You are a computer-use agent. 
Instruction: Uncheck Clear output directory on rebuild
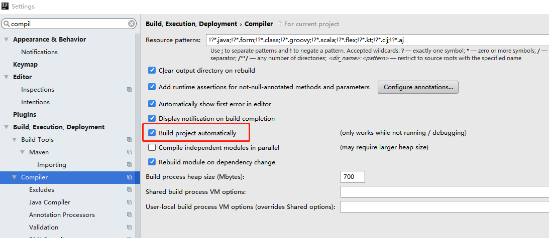click(x=152, y=71)
